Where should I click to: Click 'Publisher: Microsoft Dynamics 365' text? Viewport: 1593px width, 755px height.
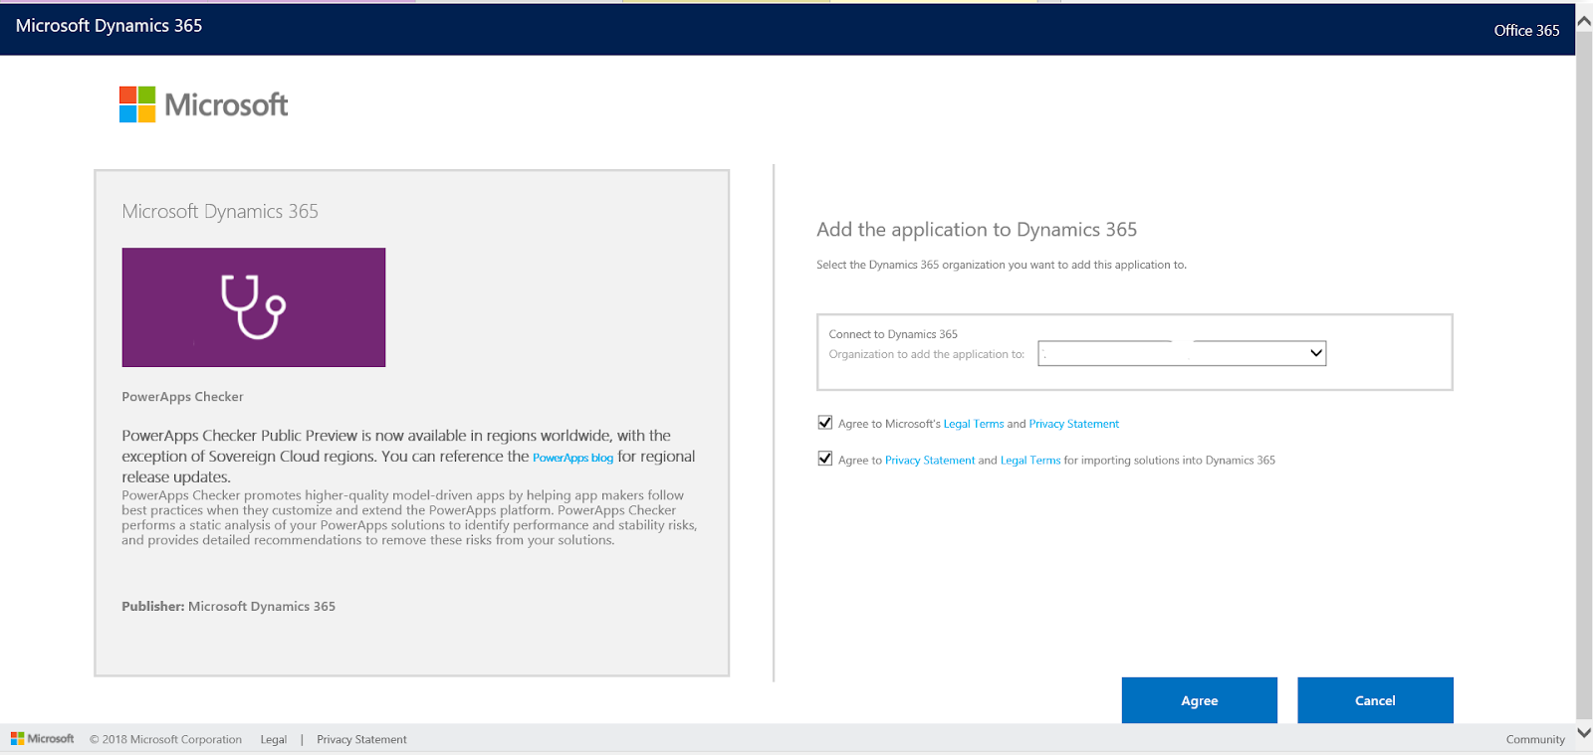point(228,606)
